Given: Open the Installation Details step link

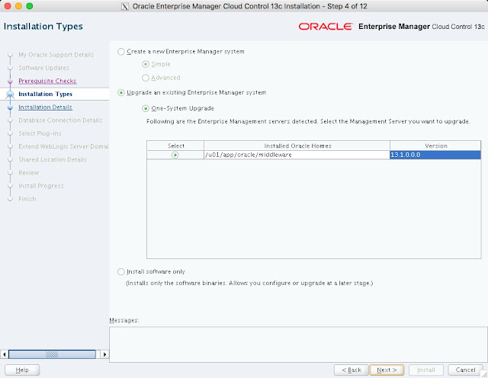Looking at the screenshot, I should (x=45, y=107).
